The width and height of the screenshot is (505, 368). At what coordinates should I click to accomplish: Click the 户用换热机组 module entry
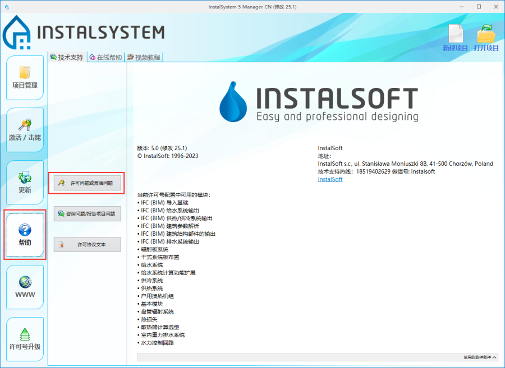click(155, 296)
